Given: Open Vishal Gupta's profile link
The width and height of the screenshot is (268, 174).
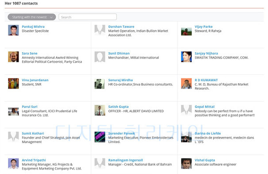Looking at the screenshot, I should (205, 160).
